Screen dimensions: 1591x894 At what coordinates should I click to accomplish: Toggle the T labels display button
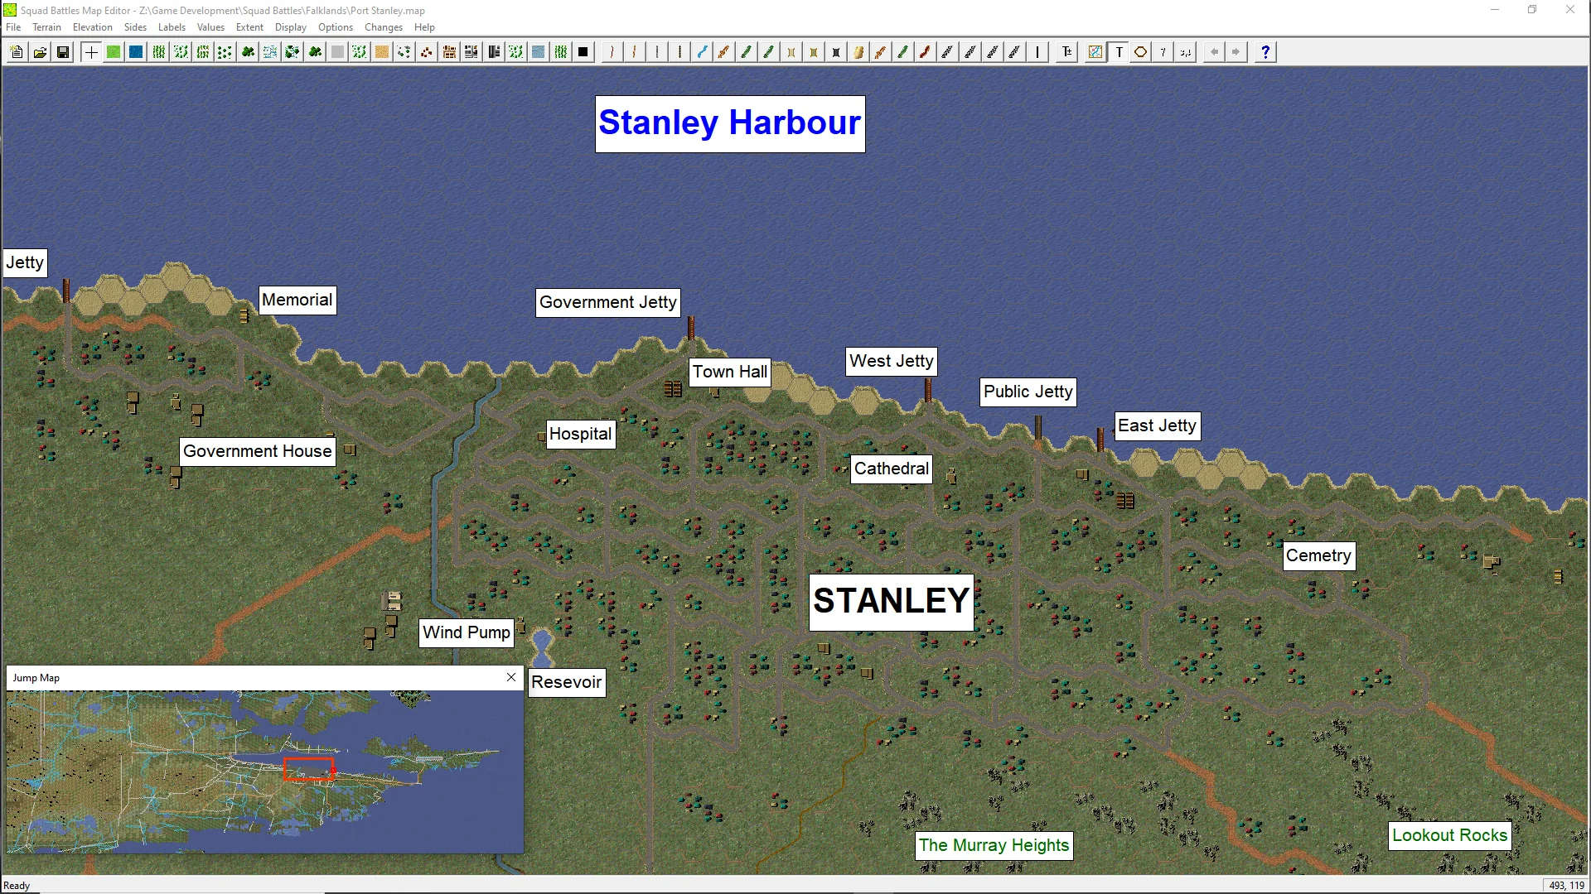(x=1119, y=52)
